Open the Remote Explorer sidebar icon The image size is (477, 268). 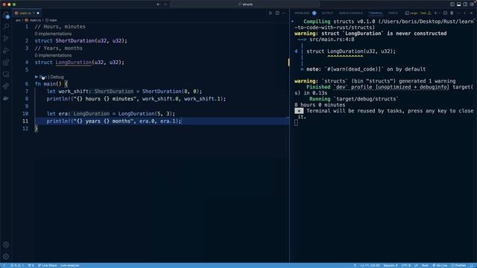click(6, 74)
